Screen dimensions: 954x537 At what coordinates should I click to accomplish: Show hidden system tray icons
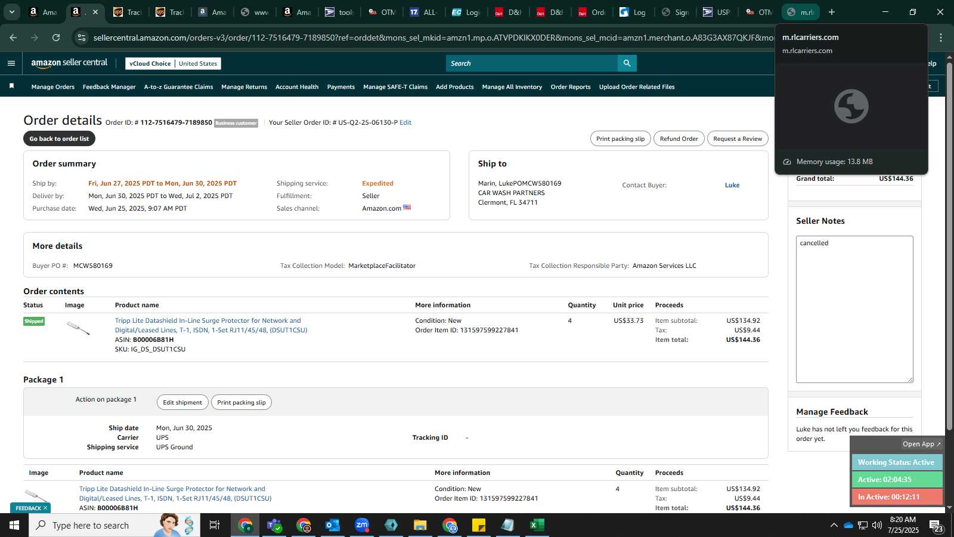pos(834,525)
